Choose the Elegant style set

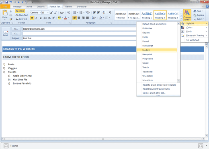click(157, 32)
